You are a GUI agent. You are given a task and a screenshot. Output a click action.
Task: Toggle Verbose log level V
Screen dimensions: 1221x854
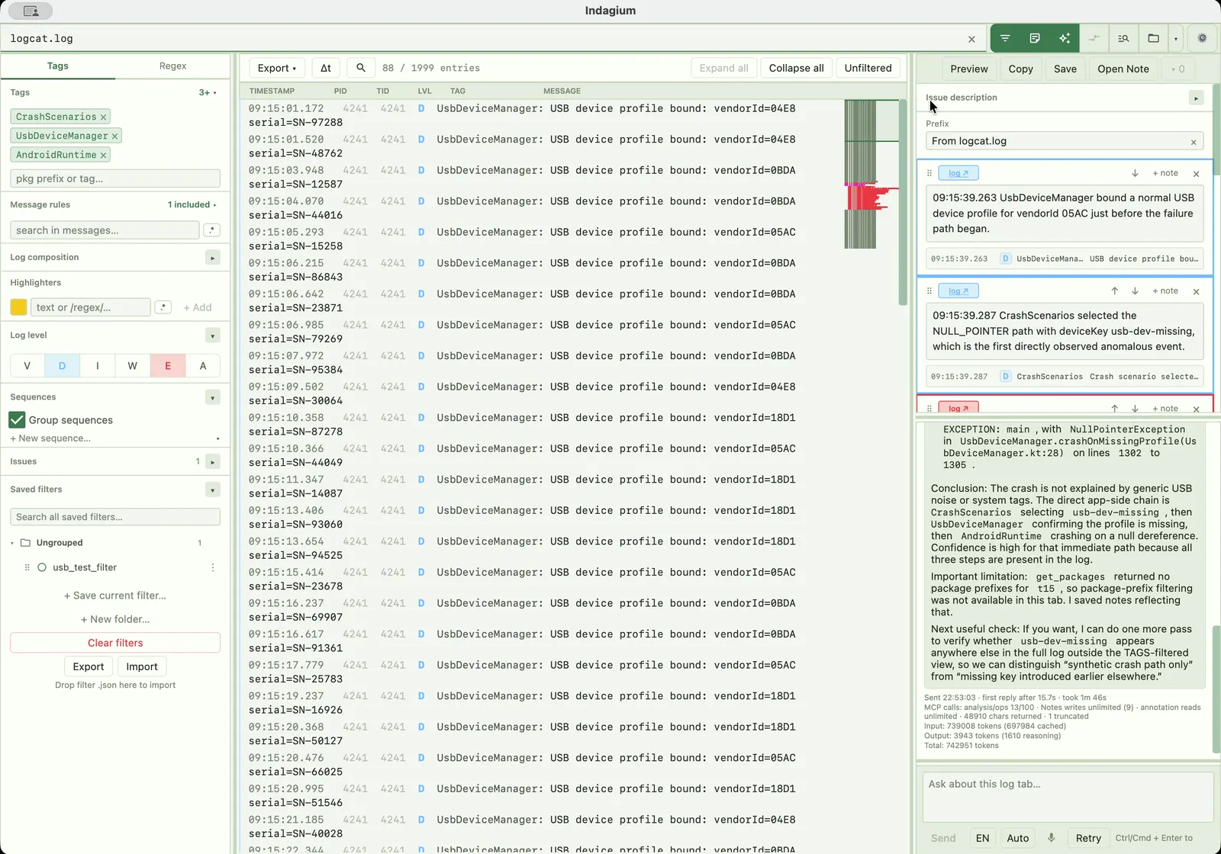click(x=27, y=366)
